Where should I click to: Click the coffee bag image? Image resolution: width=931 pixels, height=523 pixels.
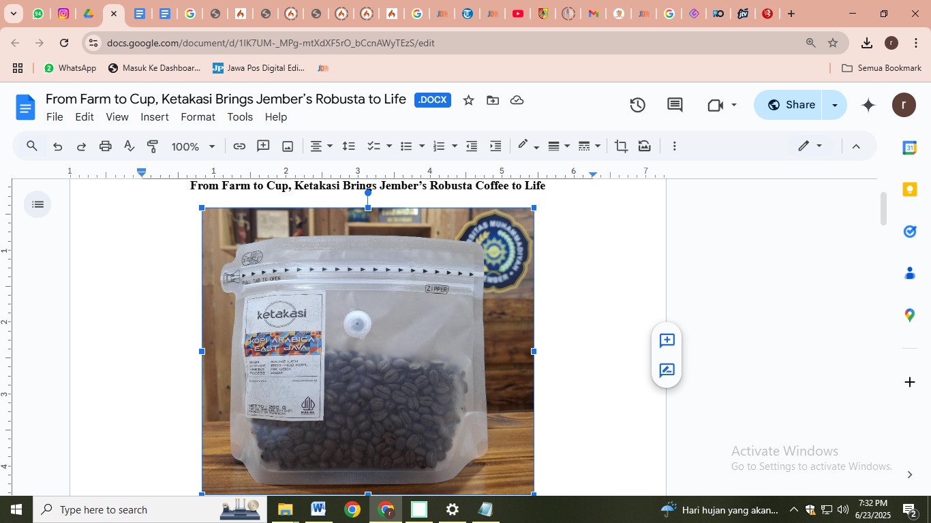point(368,351)
